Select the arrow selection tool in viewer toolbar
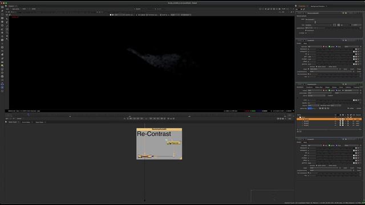365x205 pixels. click(7, 19)
